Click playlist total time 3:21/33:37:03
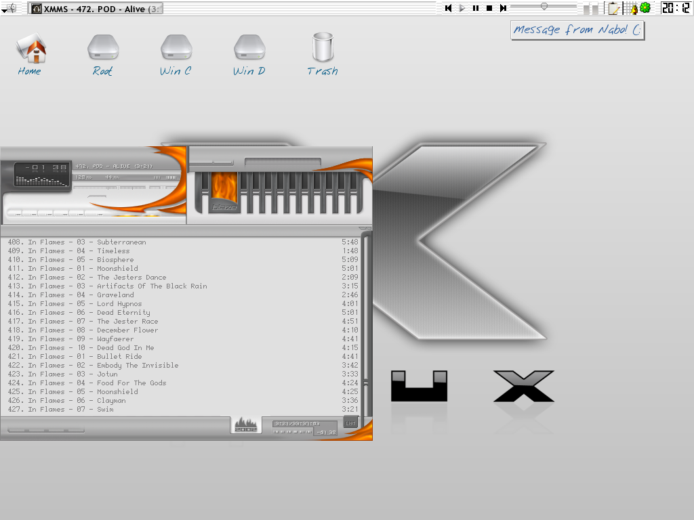The height and width of the screenshot is (520, 694). coord(298,424)
